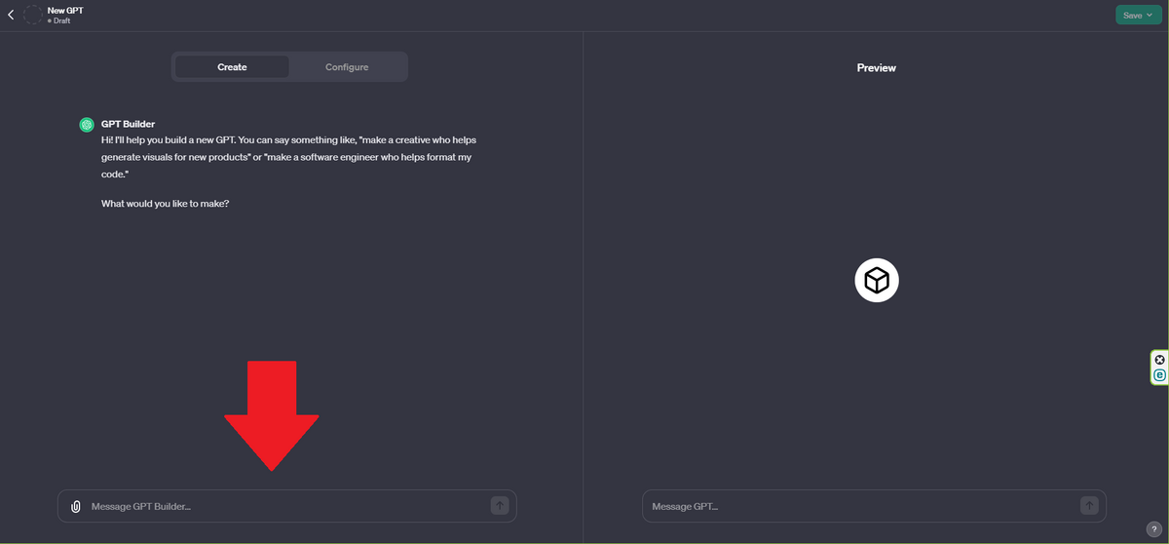Click the cube logo in Preview pane
This screenshot has width=1169, height=544.
pyautogui.click(x=877, y=281)
